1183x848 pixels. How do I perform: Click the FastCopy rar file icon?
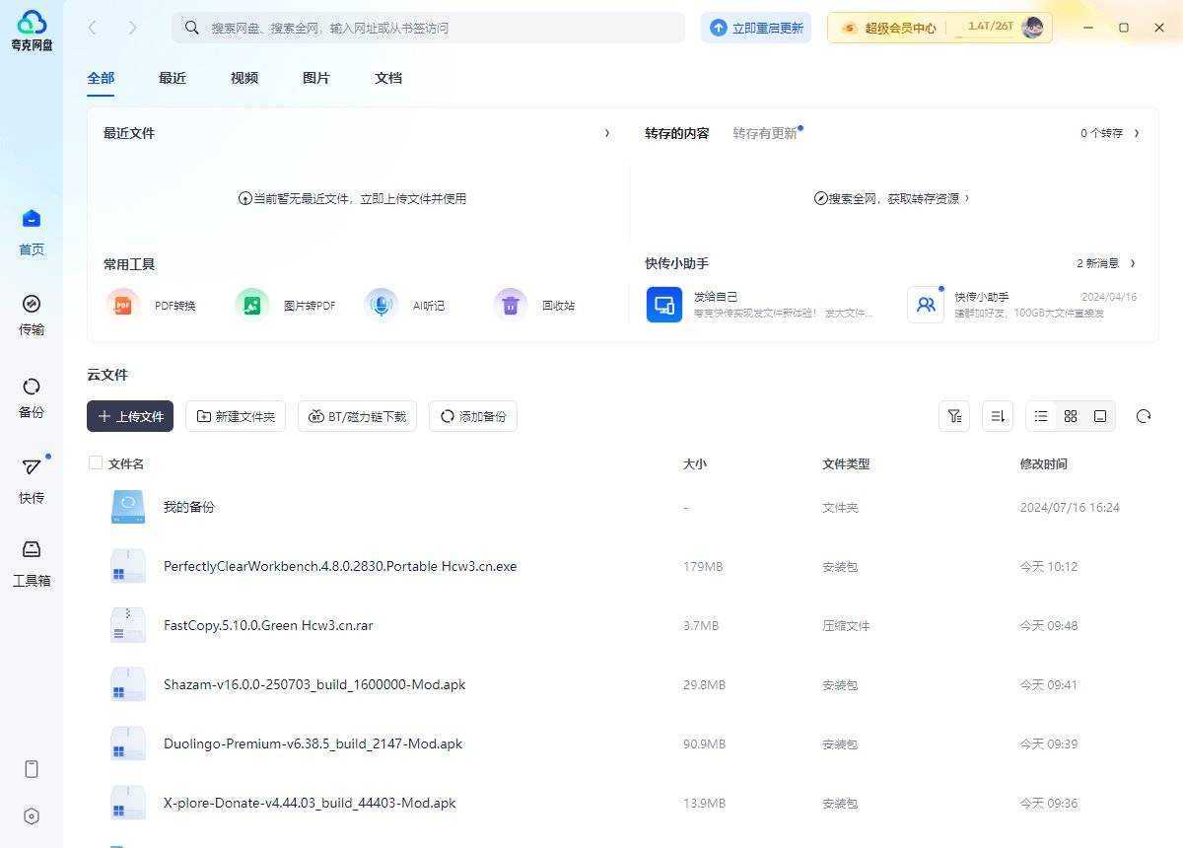pyautogui.click(x=128, y=625)
